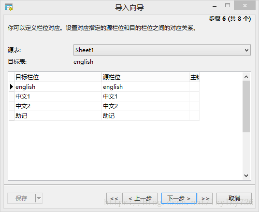Close the import wizard window
259x212 pixels.
(245, 6)
